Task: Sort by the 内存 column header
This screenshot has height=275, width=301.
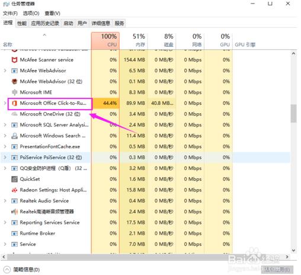Action: [x=134, y=40]
